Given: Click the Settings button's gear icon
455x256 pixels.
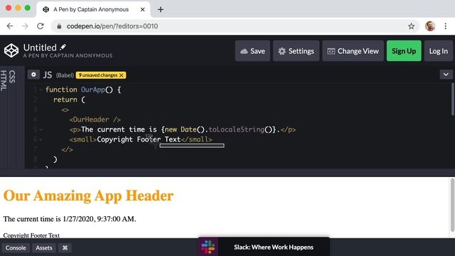Looking at the screenshot, I should pos(282,51).
